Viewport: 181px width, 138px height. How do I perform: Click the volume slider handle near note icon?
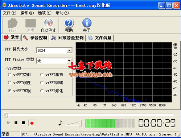(80, 123)
